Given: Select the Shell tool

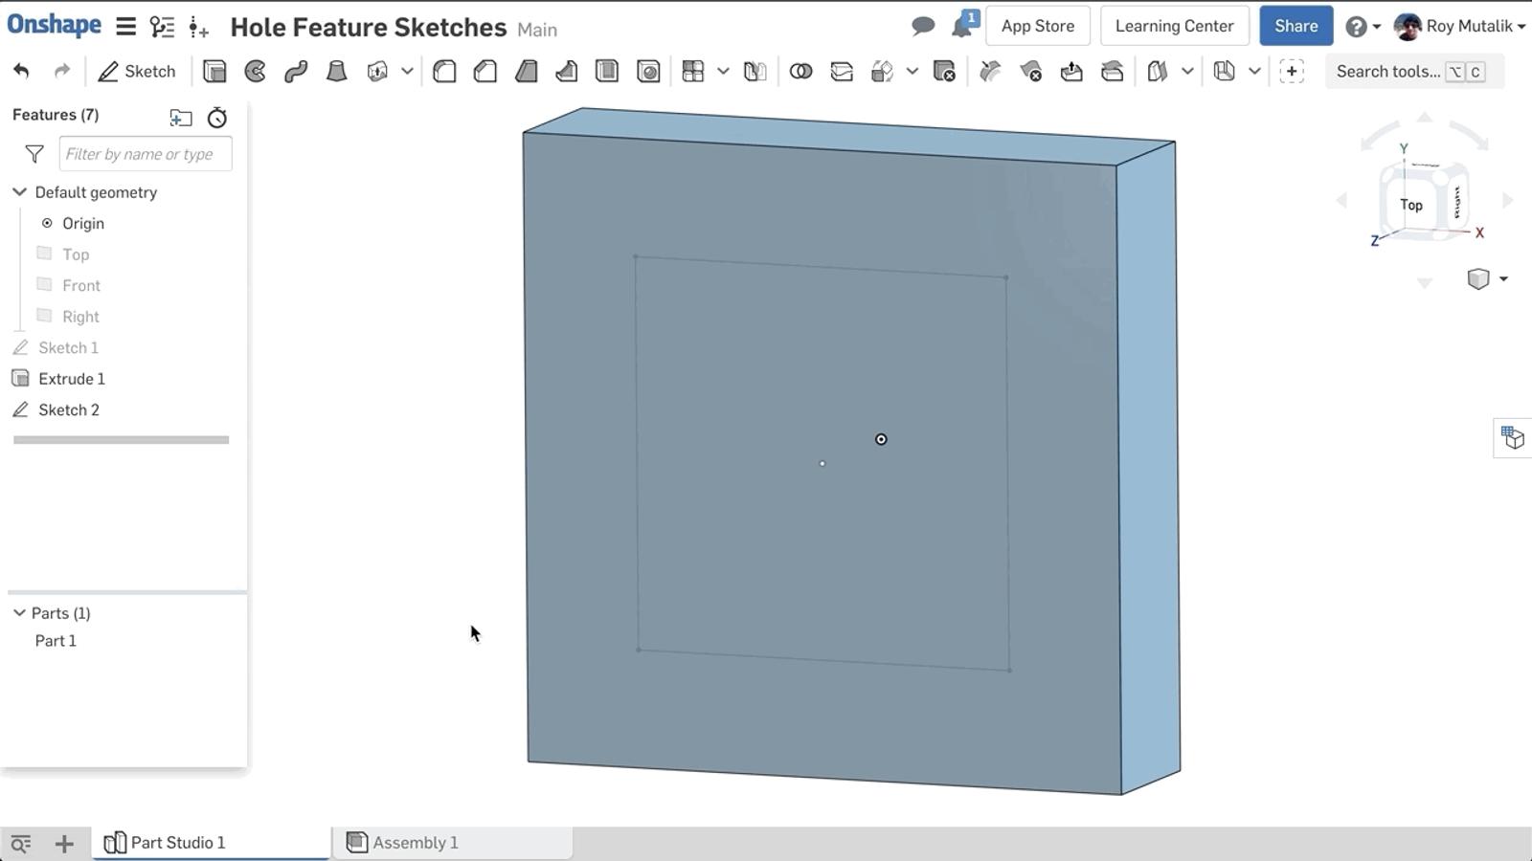Looking at the screenshot, I should coord(607,72).
